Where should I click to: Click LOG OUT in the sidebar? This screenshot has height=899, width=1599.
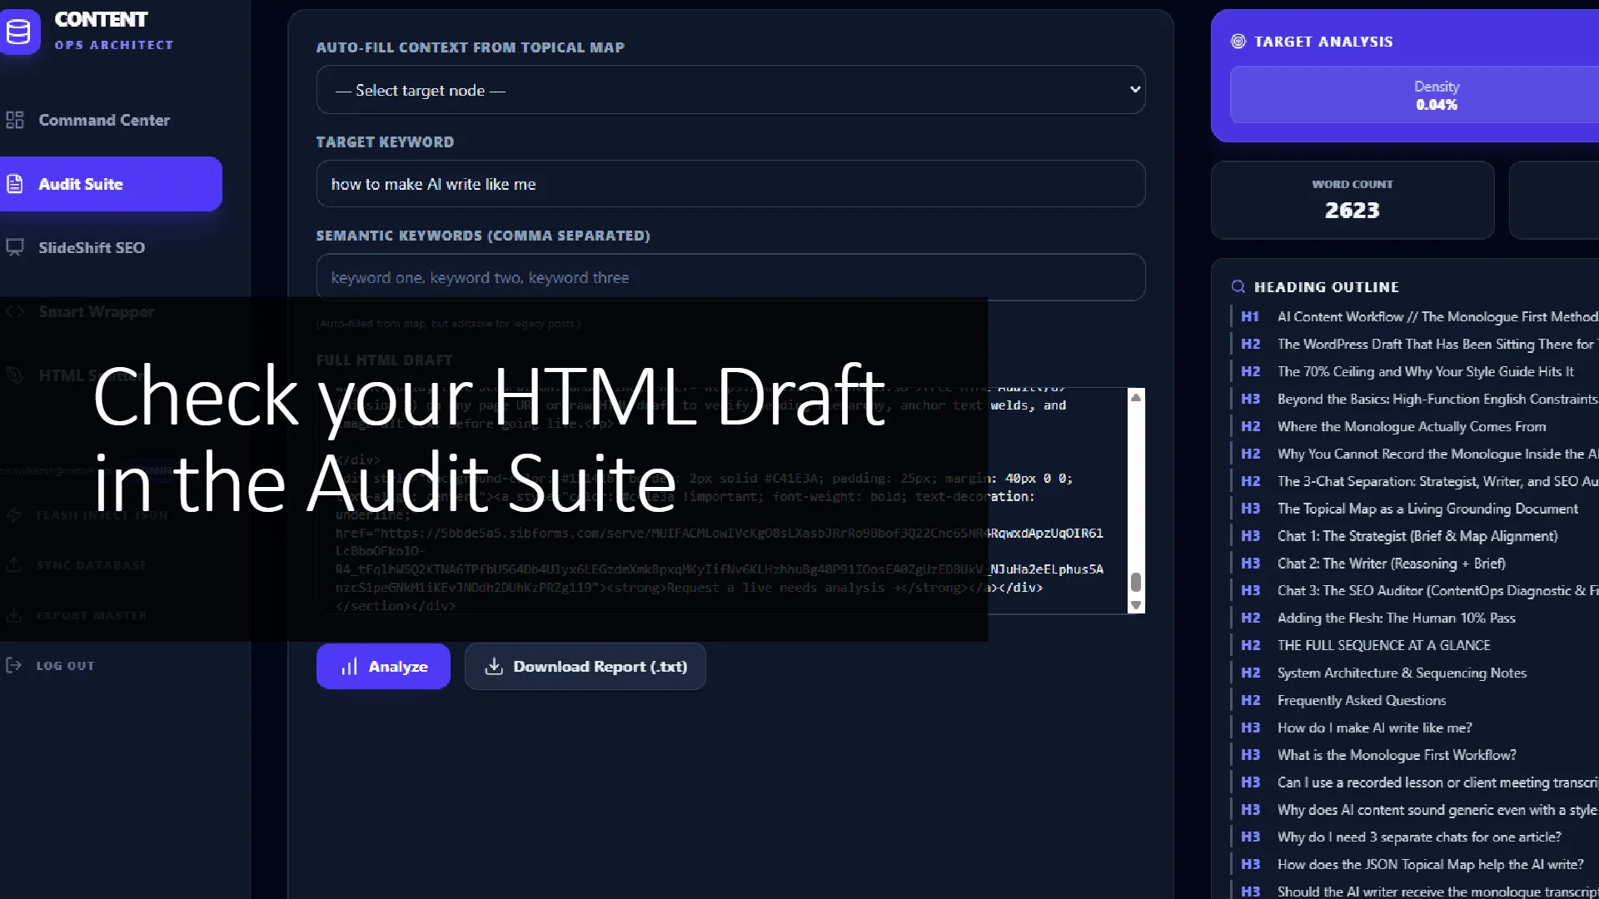(65, 666)
